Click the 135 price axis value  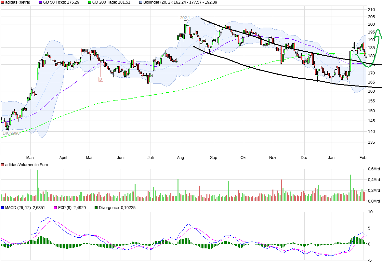pos(372,142)
